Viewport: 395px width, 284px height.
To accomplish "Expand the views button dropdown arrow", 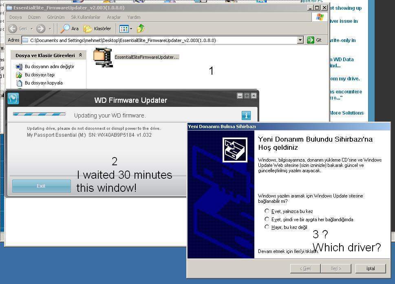I will point(131,29).
